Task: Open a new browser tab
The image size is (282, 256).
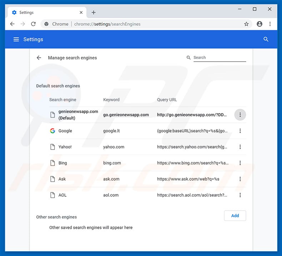Action: click(94, 12)
